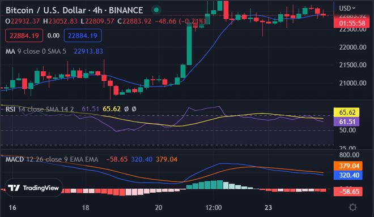This screenshot has height=217, width=374.
Task: Click the blue buy price 22884.19
Action: (x=83, y=36)
